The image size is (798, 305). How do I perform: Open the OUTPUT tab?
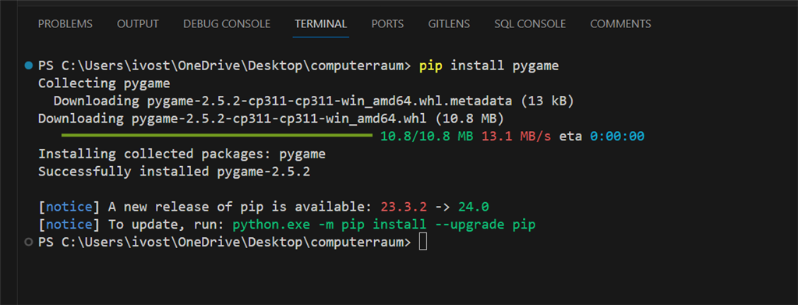(138, 24)
